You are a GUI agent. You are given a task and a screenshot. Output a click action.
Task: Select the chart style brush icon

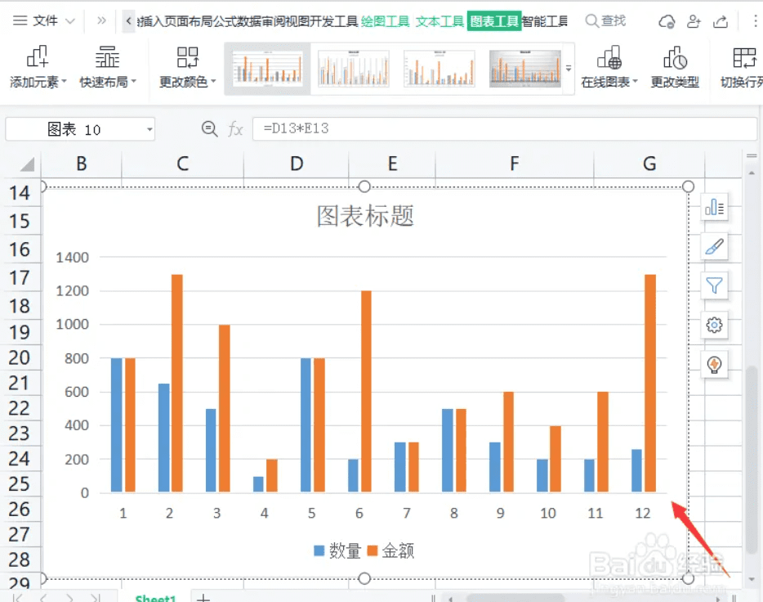[x=715, y=247]
